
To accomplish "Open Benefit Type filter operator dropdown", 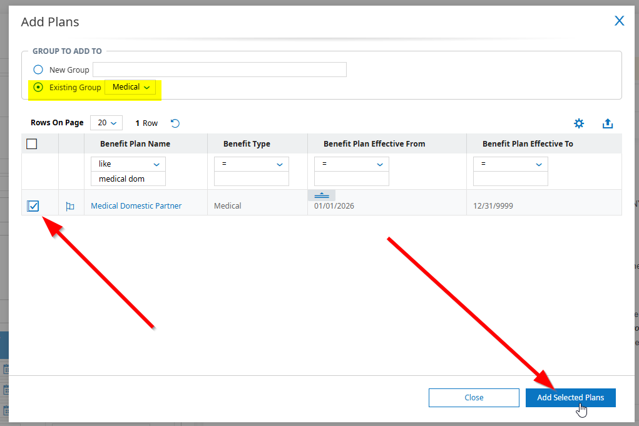I will [x=251, y=164].
